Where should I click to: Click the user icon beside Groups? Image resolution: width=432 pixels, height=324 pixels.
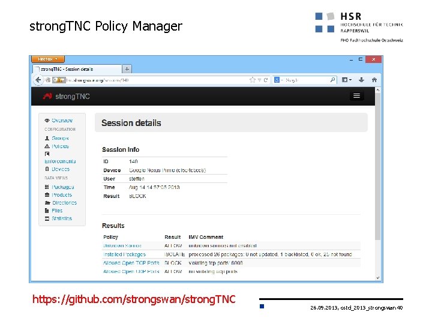47,138
